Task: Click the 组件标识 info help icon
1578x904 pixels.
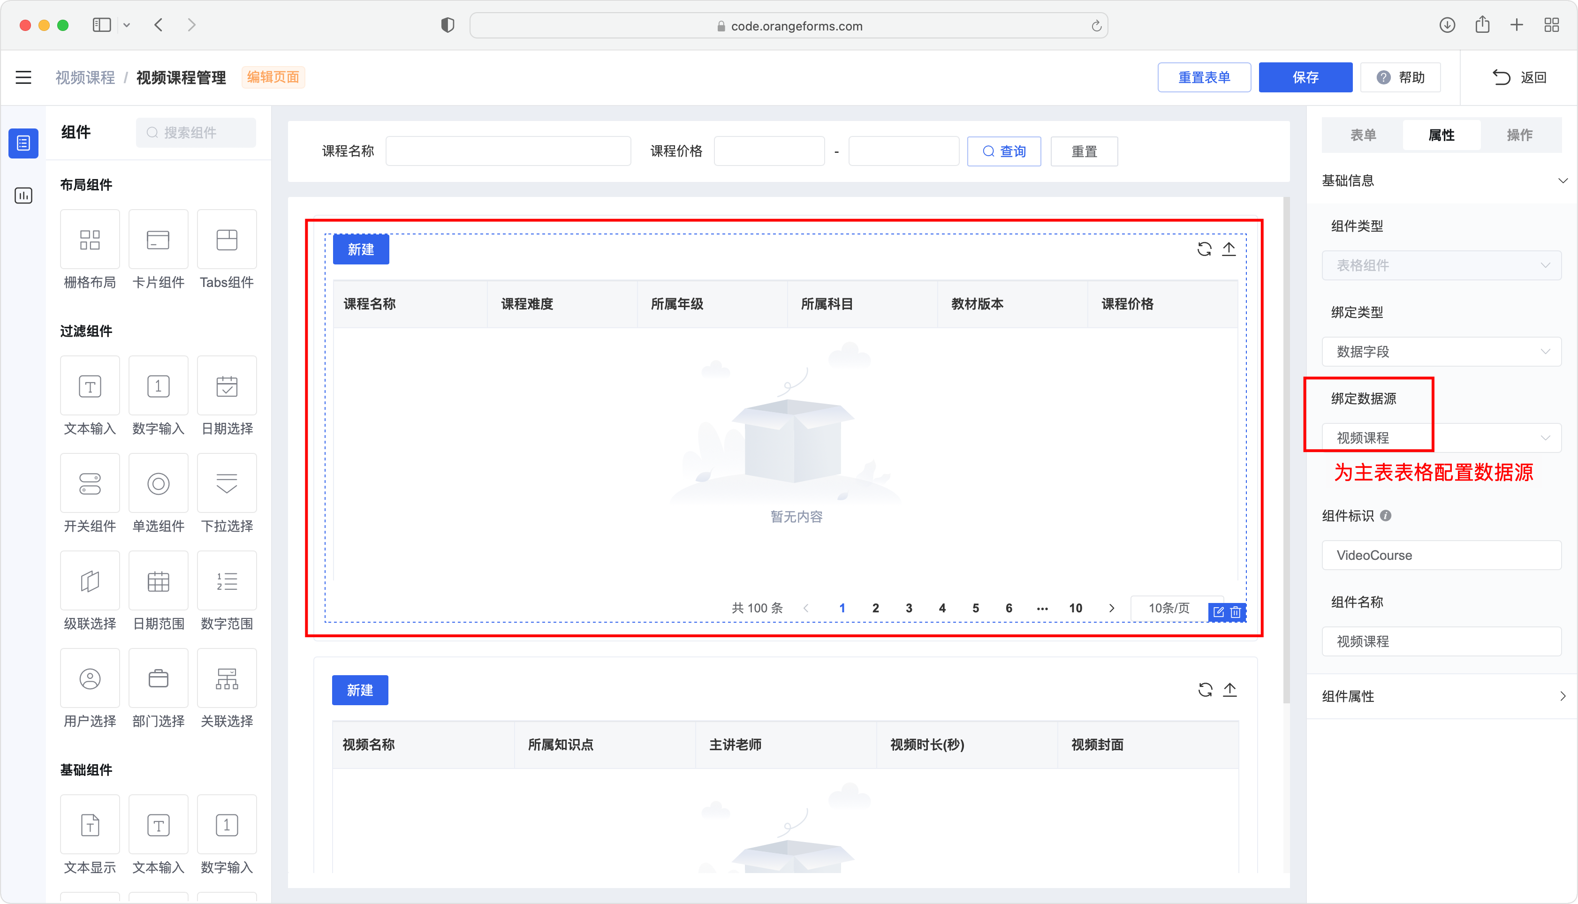Action: [x=1386, y=516]
